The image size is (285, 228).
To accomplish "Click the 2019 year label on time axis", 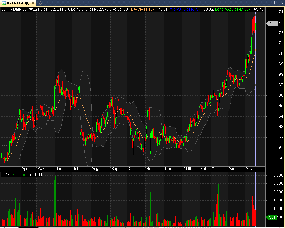I will [187, 169].
